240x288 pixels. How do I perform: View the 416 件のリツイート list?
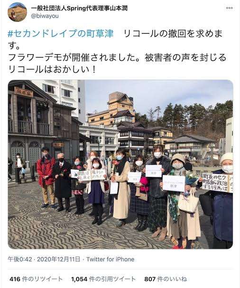(x=36, y=279)
